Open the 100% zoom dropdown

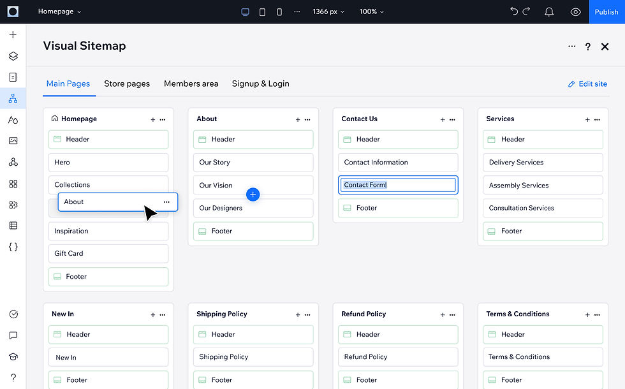click(x=371, y=11)
